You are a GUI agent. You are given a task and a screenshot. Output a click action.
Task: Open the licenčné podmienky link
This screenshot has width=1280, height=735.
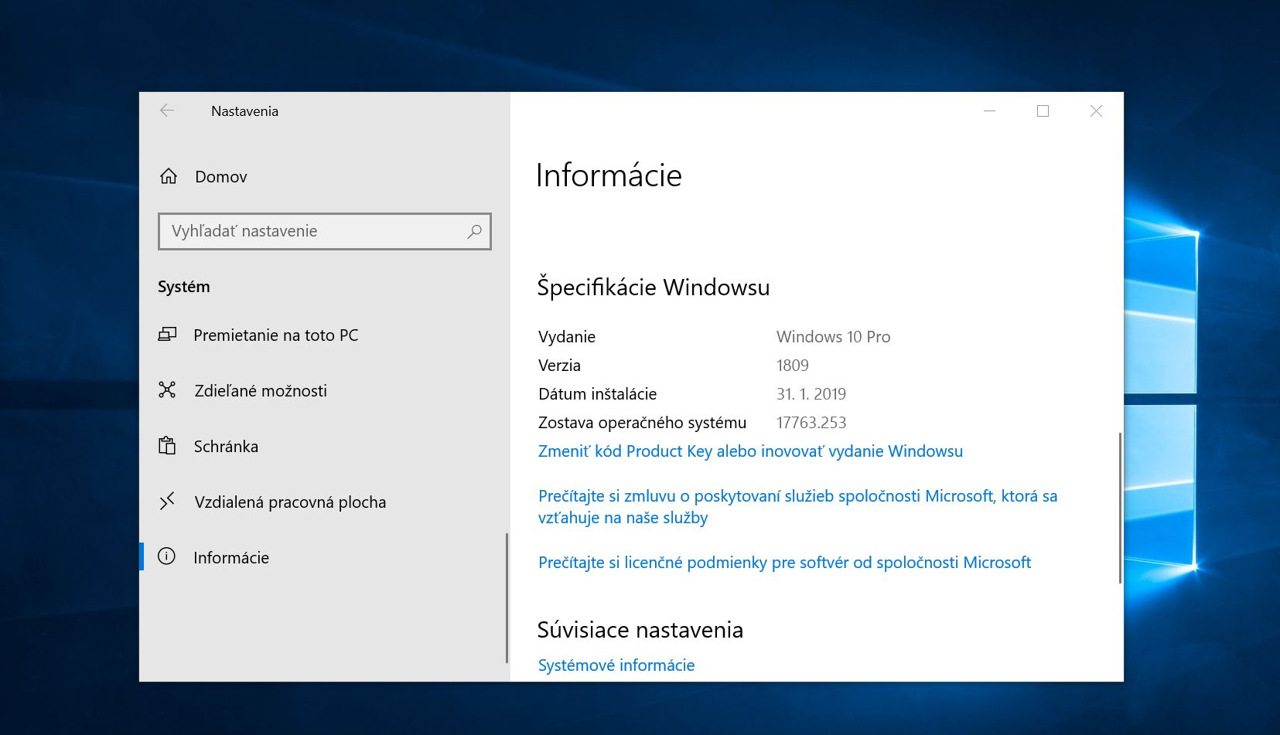coord(784,563)
